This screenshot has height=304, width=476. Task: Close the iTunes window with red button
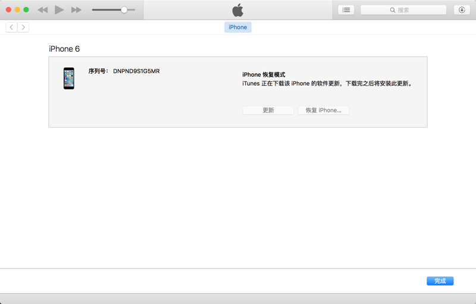click(8, 10)
